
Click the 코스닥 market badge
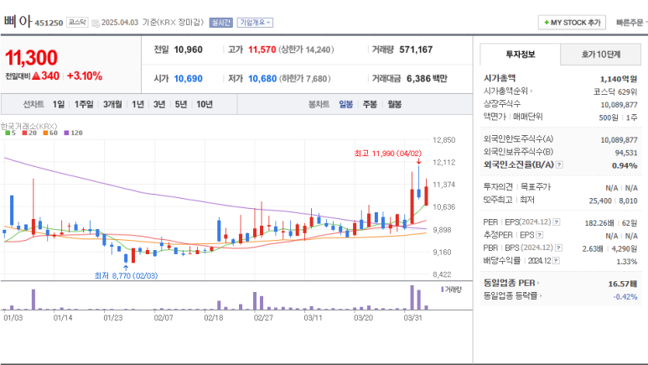pos(77,23)
